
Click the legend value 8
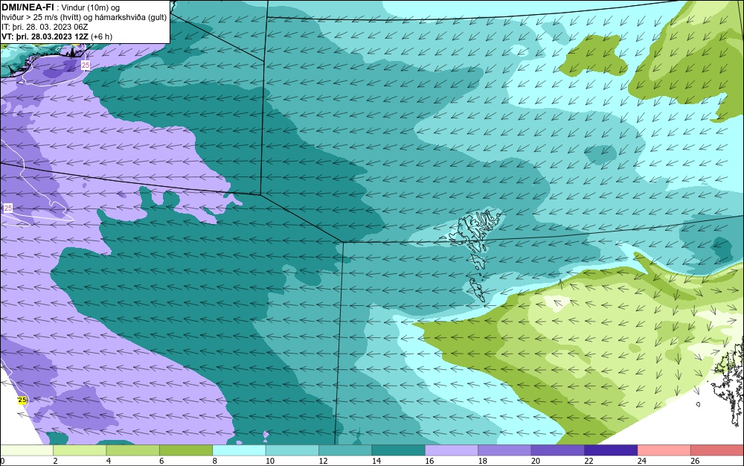(x=214, y=461)
